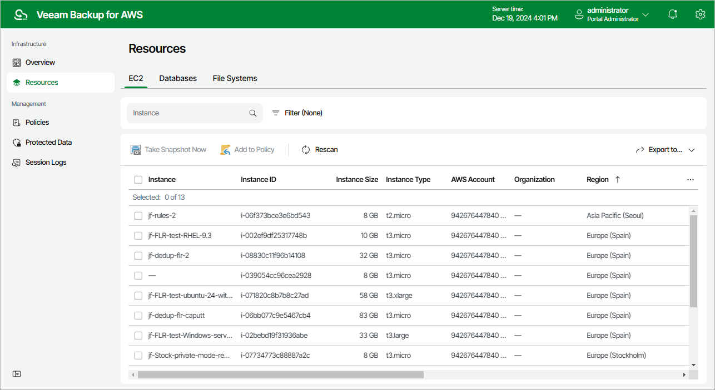This screenshot has width=715, height=390.
Task: Open the notifications bell icon
Action: [x=673, y=14]
